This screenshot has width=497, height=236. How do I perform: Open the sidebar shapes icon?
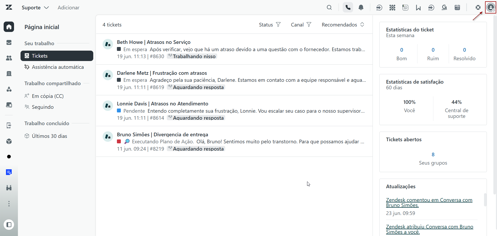(9, 89)
